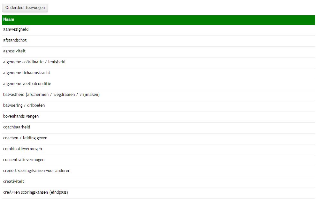Open the agressiviteit item

(14, 51)
